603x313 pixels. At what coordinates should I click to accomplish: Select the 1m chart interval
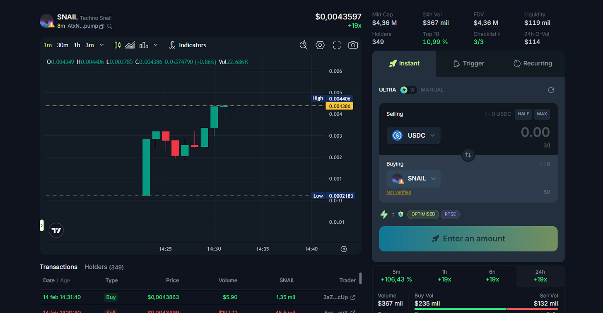[x=48, y=45]
